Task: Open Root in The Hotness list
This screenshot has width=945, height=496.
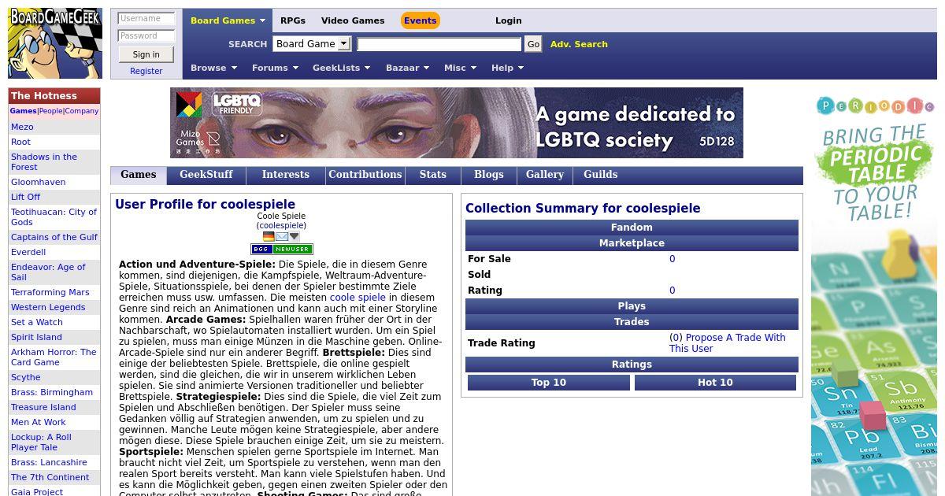Action: click(x=20, y=142)
